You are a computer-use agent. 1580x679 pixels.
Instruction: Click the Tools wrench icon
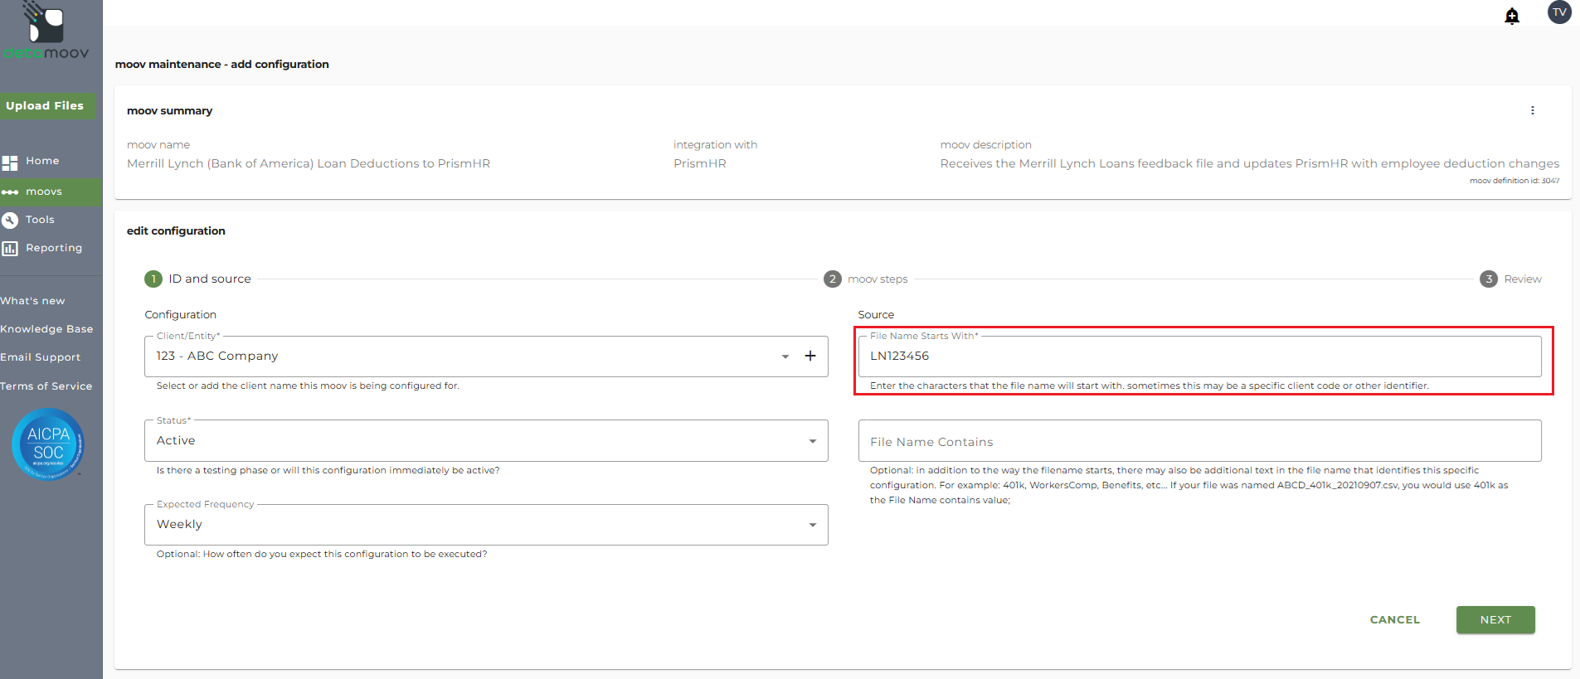click(10, 221)
